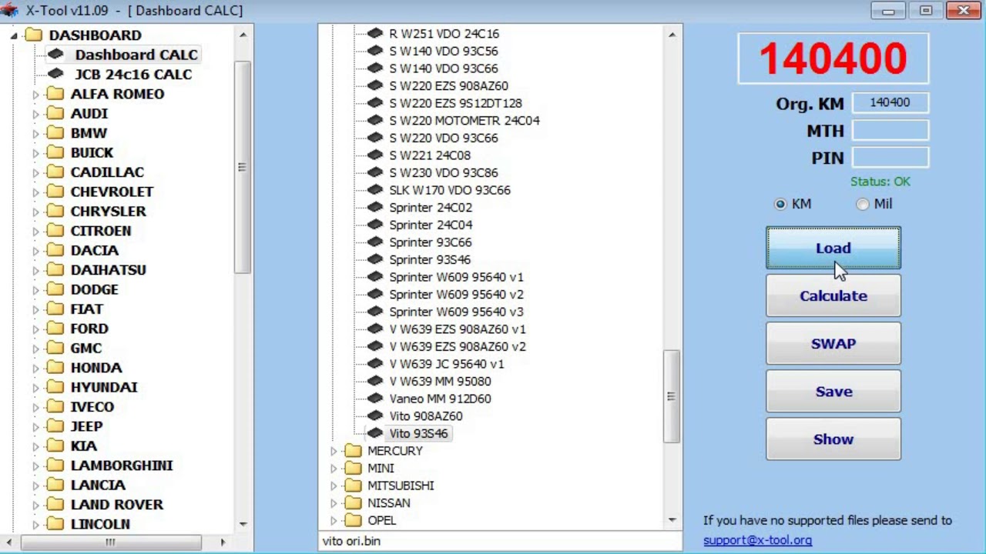This screenshot has width=986, height=554.
Task: Select S W220 EZS 9S12DT128 entry
Action: point(455,103)
